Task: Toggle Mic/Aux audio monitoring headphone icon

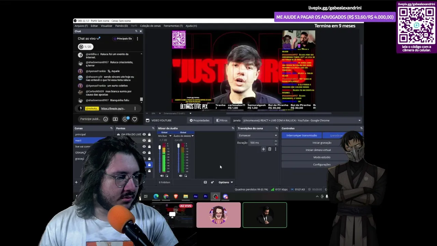Action: (167, 176)
